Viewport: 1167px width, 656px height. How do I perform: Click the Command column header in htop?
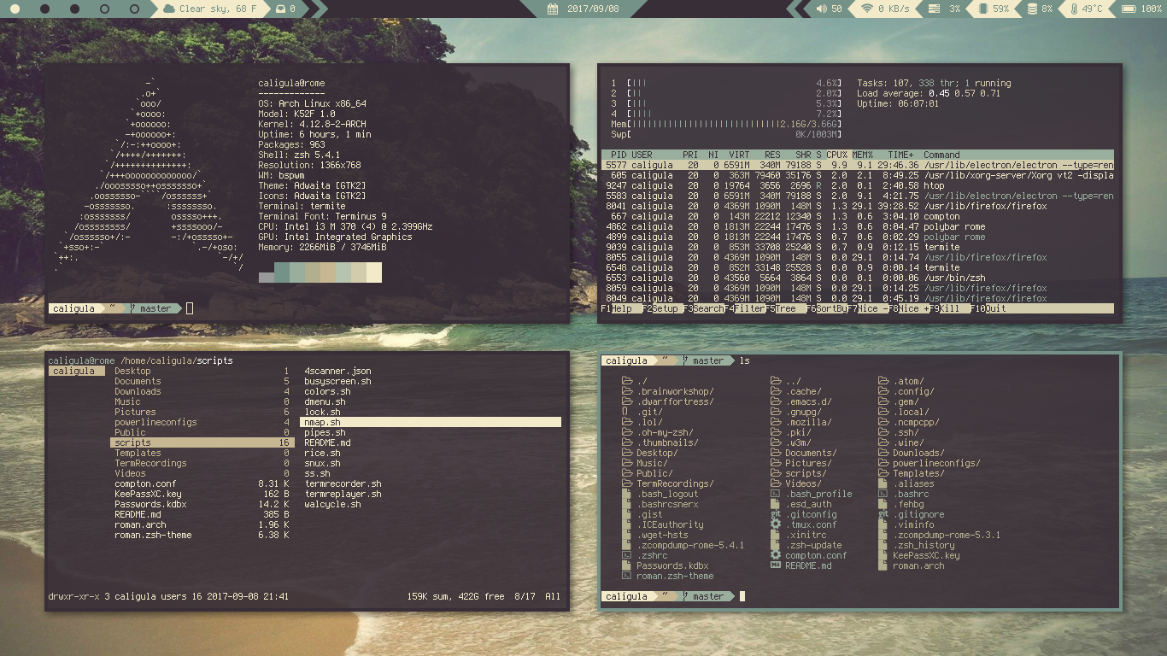941,155
